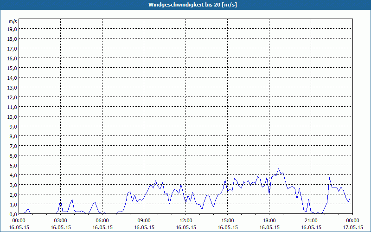Pick the '0,0' y-axis label
The image size is (371, 232).
coord(13,214)
